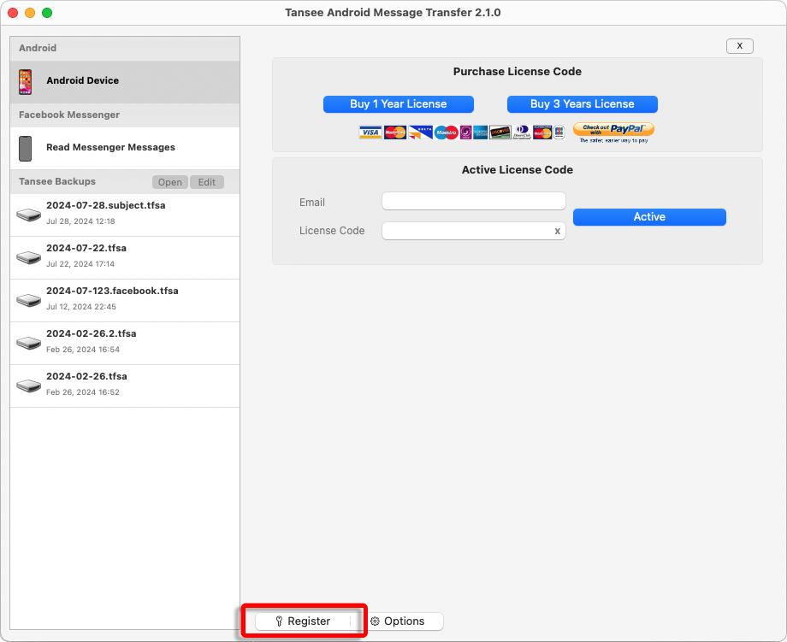This screenshot has height=642, width=787.
Task: Select backup 2024-07-123.facebook.tfsa
Action: (x=125, y=300)
